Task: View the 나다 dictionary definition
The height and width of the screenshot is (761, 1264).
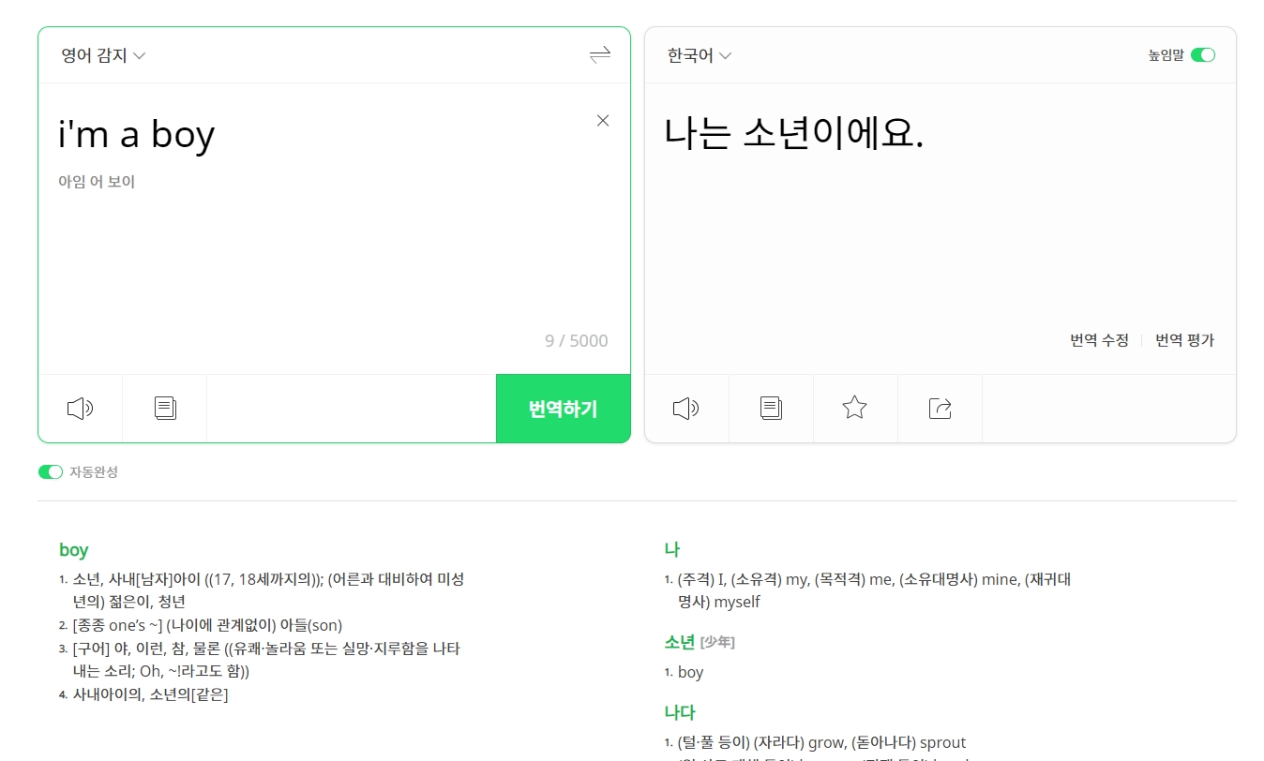Action: [679, 712]
